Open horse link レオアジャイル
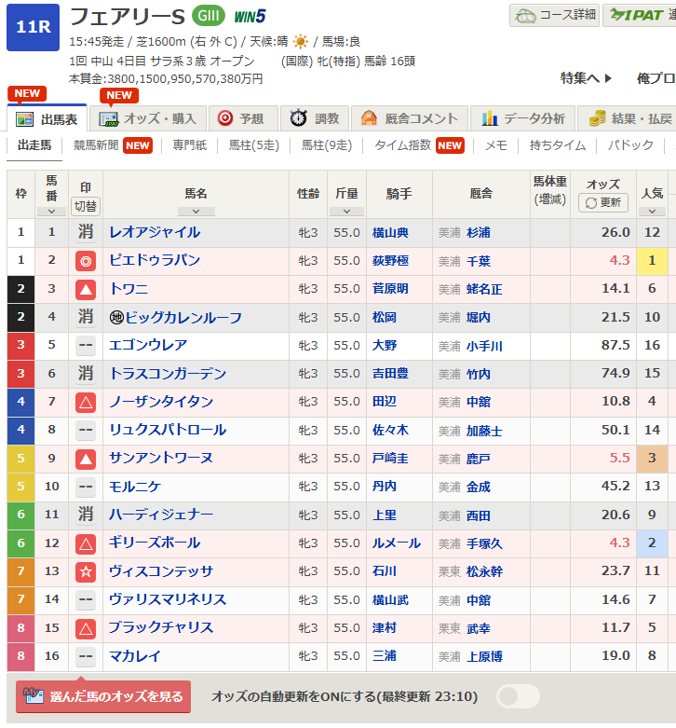 pos(155,232)
